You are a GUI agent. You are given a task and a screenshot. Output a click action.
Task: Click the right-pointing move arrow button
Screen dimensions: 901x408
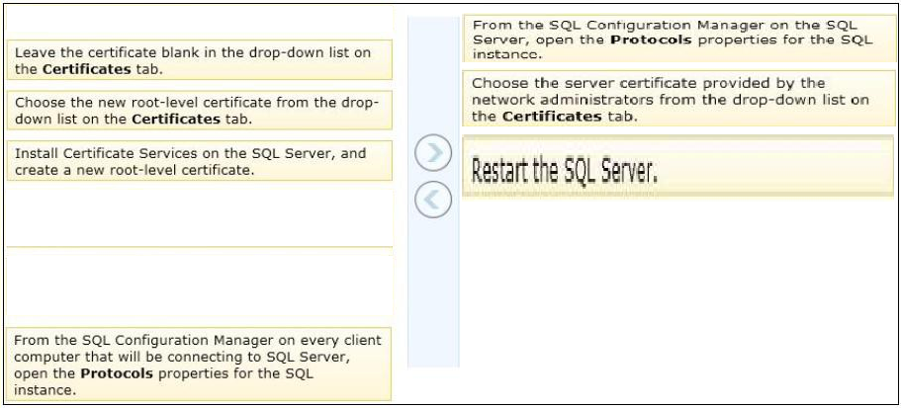pyautogui.click(x=432, y=153)
